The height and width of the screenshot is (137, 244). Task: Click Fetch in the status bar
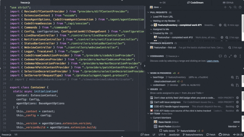point(211,135)
